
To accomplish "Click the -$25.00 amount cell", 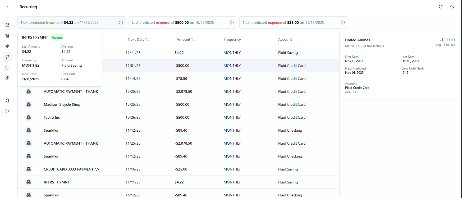I will tap(181, 169).
